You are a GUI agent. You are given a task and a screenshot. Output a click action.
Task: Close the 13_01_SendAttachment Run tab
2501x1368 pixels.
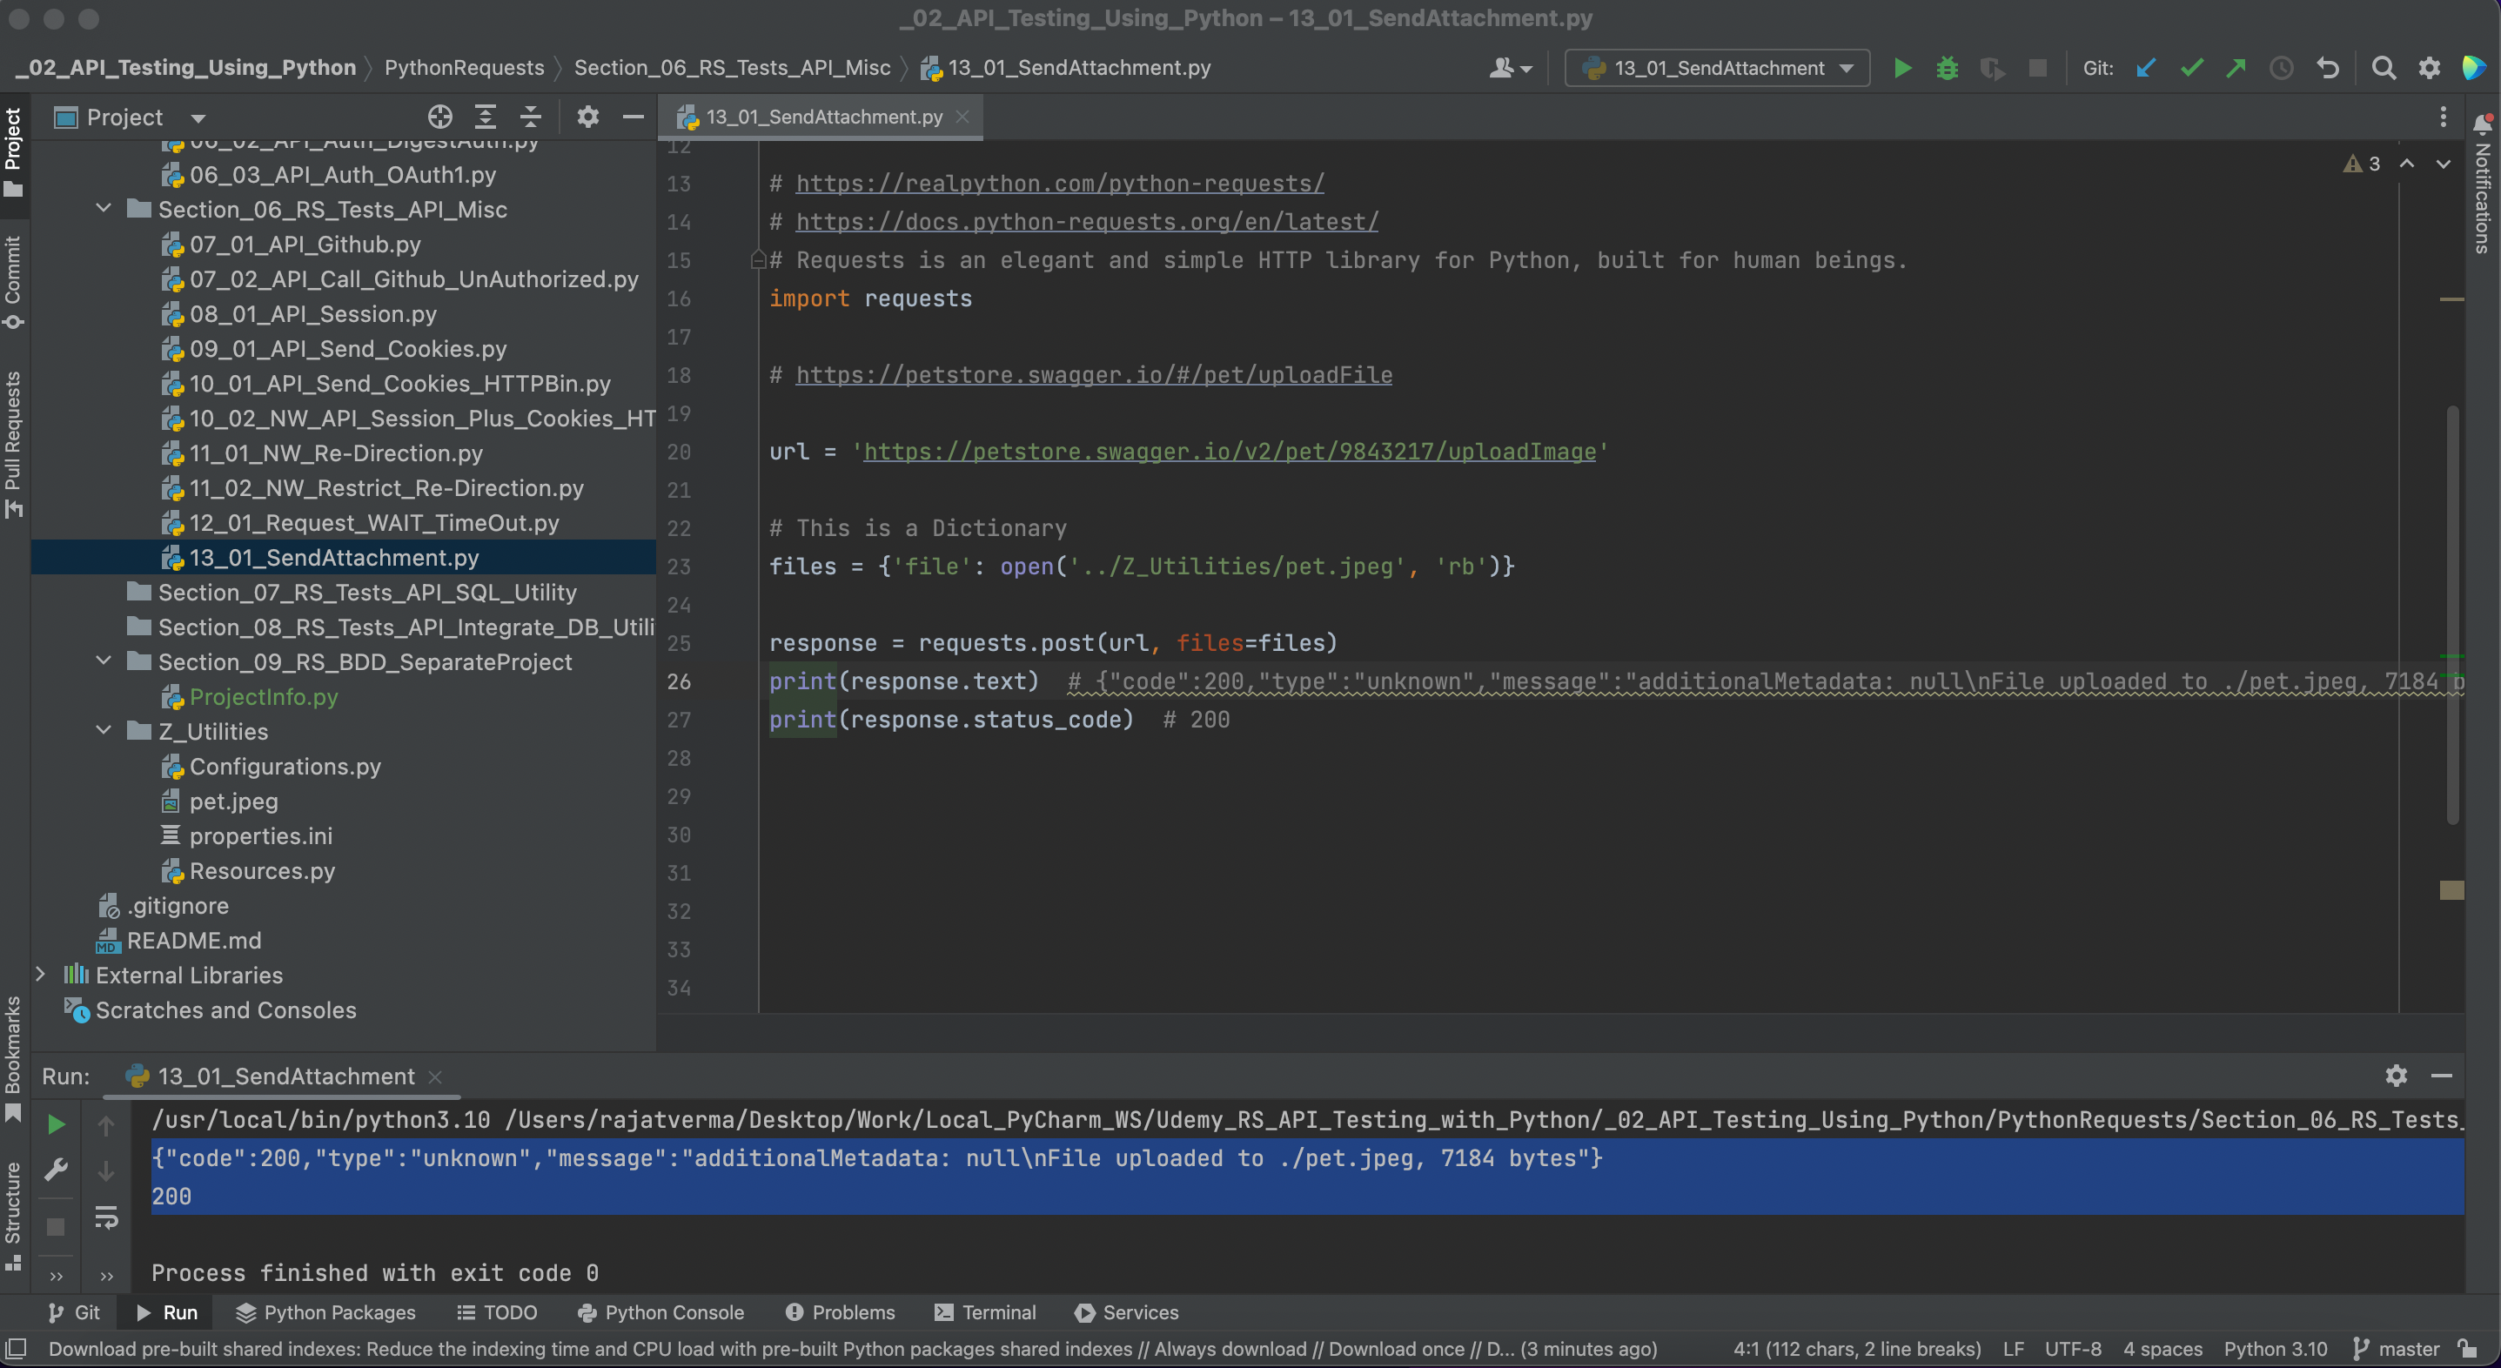(x=436, y=1076)
